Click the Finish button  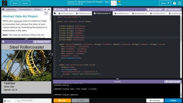click(x=173, y=100)
